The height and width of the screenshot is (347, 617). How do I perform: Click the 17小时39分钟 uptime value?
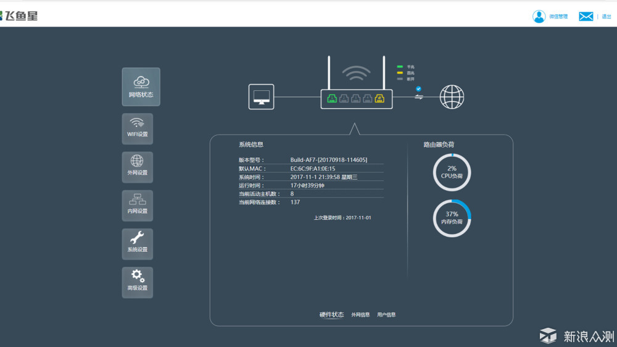307,185
